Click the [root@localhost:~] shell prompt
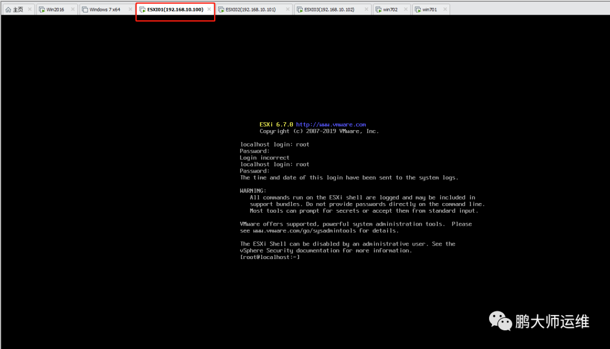Screen dimensions: 610x349 pos(270,257)
